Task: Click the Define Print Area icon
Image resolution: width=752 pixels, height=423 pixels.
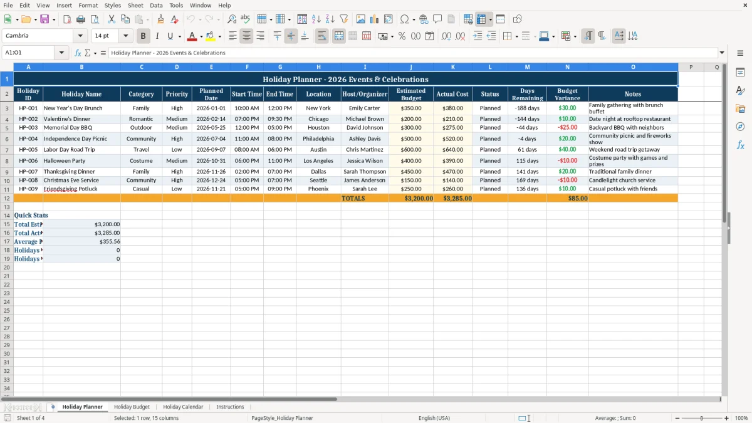Action: pos(468,19)
